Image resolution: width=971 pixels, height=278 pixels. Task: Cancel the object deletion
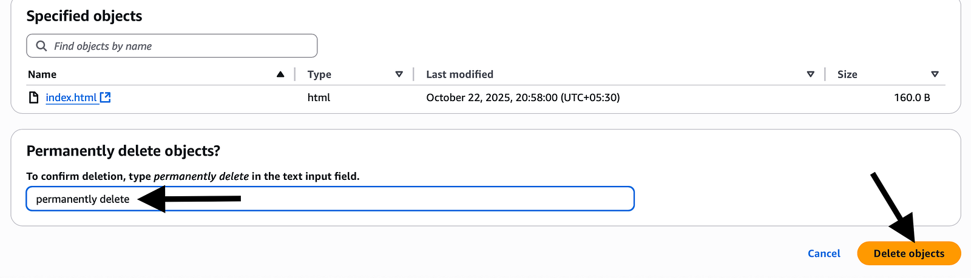[824, 254]
